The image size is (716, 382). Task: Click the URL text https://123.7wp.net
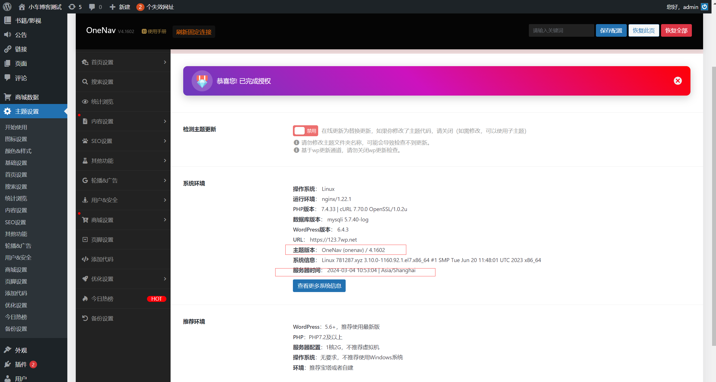(x=333, y=240)
